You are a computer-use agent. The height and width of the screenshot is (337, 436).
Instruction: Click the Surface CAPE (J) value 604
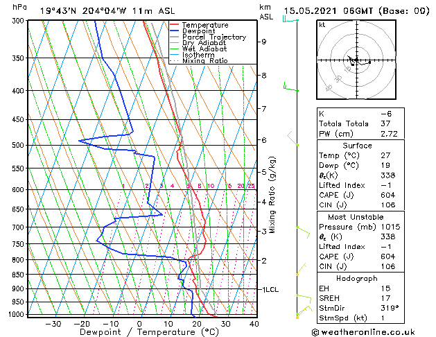tap(388, 195)
